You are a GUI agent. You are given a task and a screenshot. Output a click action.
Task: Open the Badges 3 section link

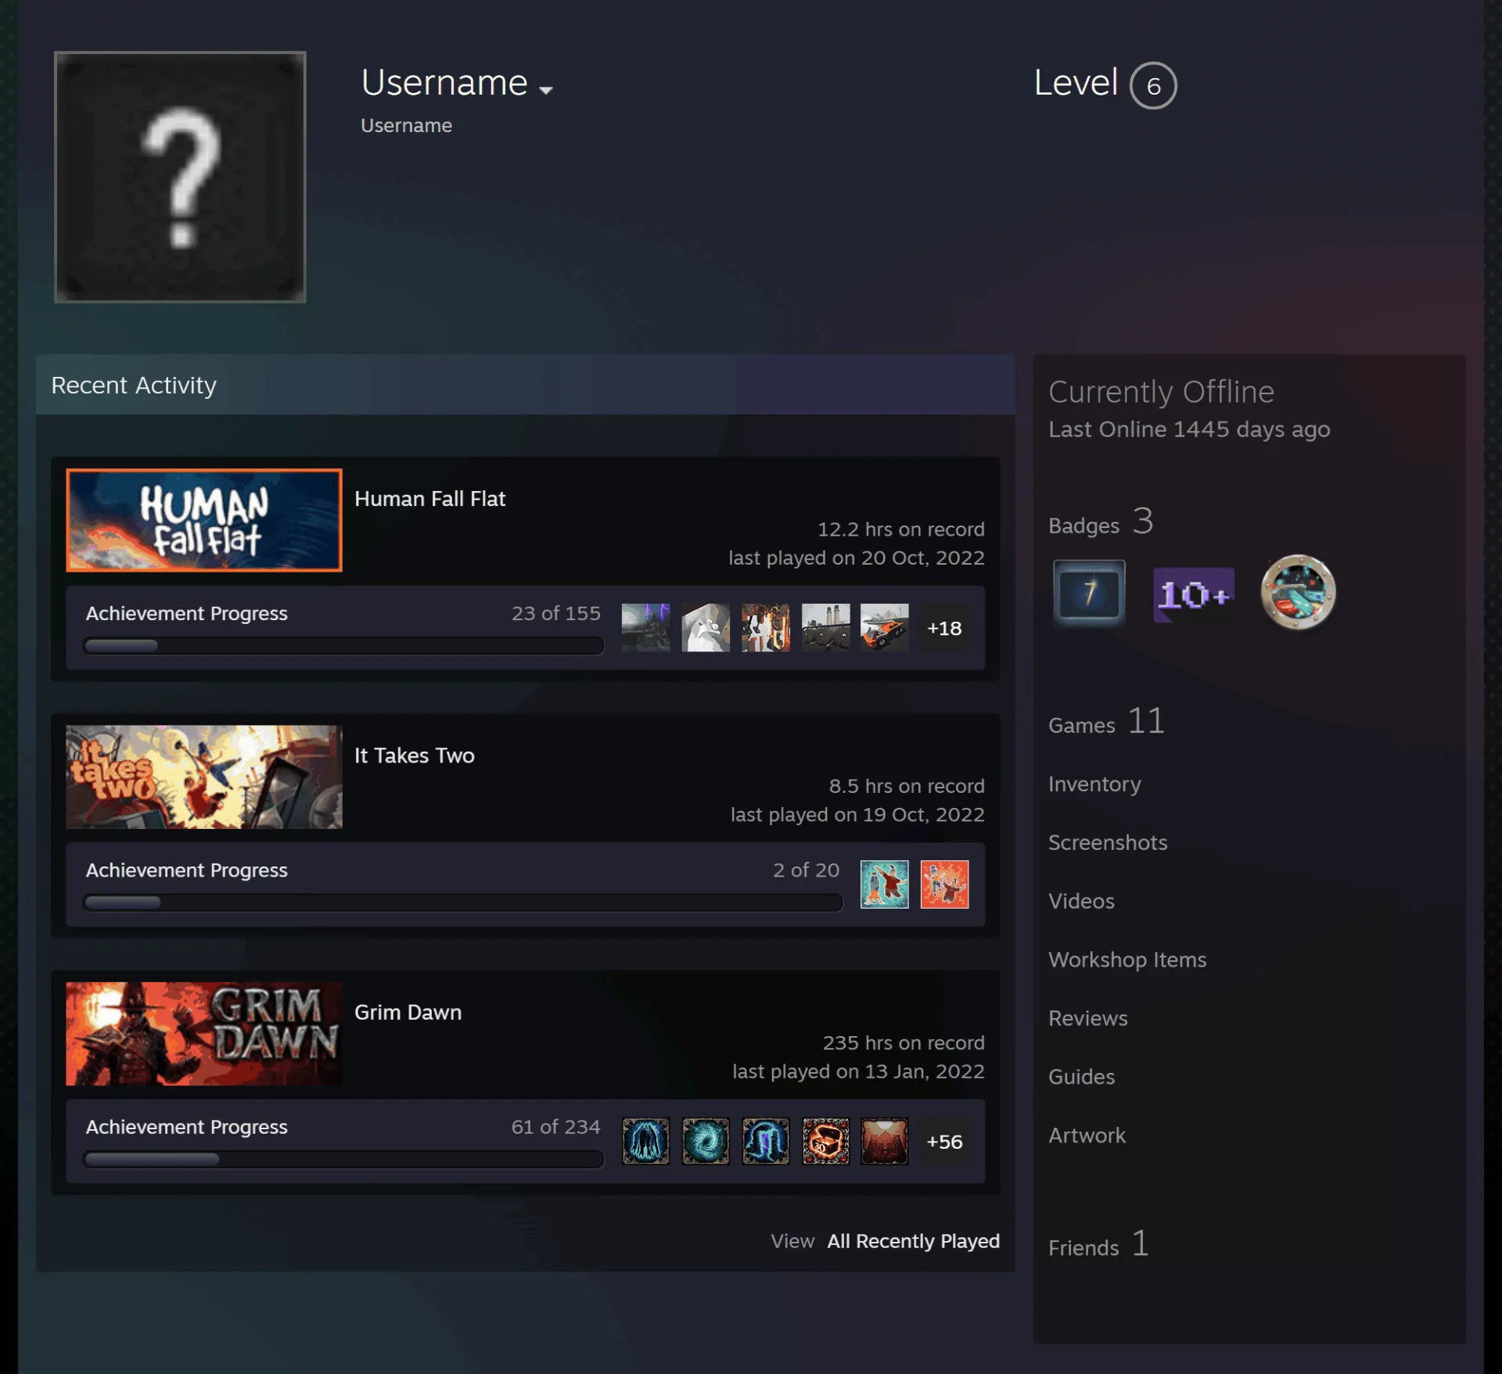click(1101, 522)
